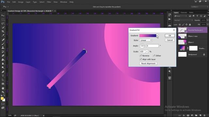This screenshot has width=209, height=117.
Task: Open the Histogram panel icon
Action: click(169, 25)
